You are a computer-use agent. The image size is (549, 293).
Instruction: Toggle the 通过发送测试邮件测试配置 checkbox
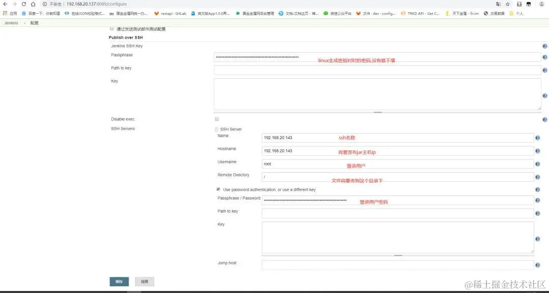click(x=112, y=28)
